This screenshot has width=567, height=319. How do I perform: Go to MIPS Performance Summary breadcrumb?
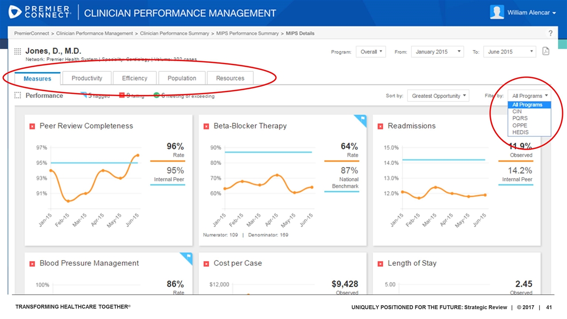pos(248,33)
